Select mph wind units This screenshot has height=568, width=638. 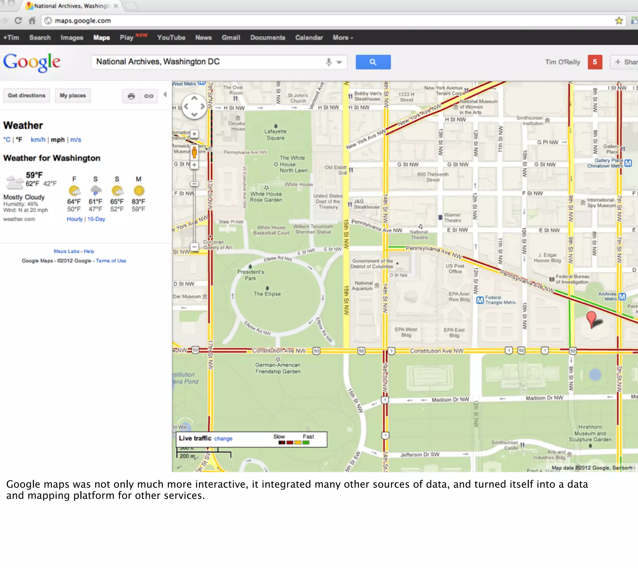tap(58, 140)
